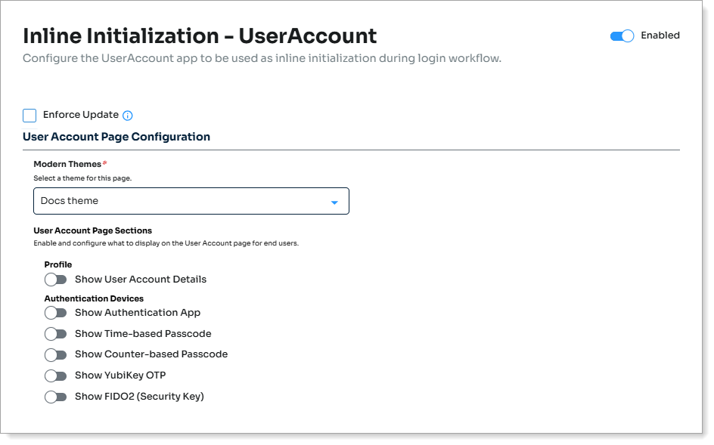The width and height of the screenshot is (714, 445).
Task: Check the Enforce Update checkbox
Action: [x=29, y=116]
